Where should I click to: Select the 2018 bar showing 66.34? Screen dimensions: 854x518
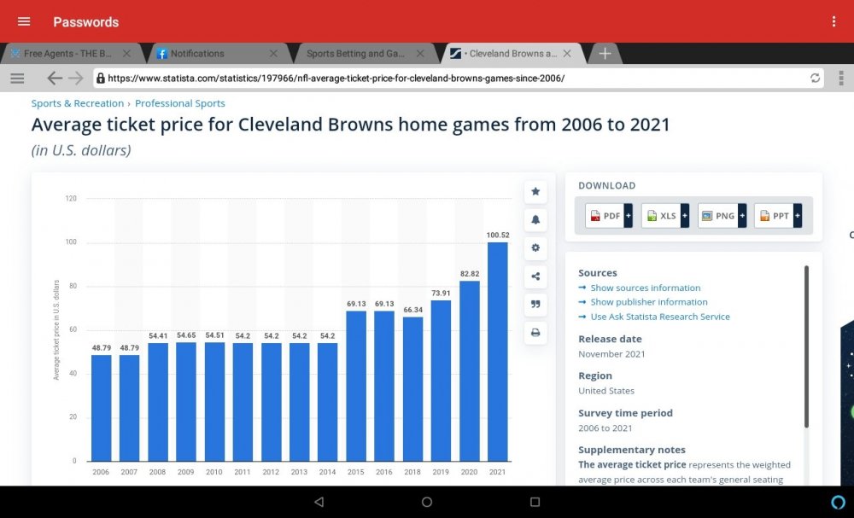point(412,389)
